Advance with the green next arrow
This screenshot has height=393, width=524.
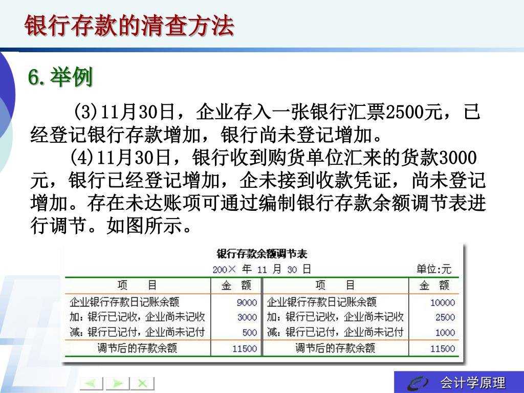pos(117,383)
